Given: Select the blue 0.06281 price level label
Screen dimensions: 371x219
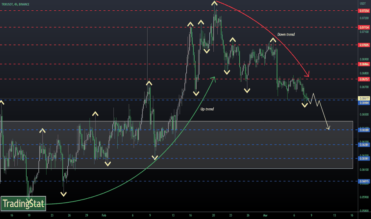Looking at the screenshot, I should pyautogui.click(x=364, y=145).
